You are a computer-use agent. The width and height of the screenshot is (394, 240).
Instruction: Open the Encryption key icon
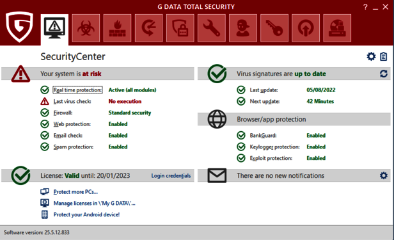point(274,28)
